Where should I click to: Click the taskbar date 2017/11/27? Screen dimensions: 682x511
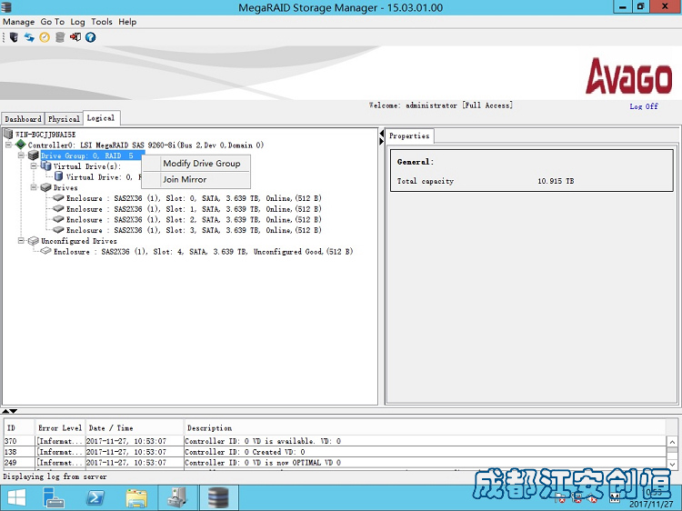point(651,505)
